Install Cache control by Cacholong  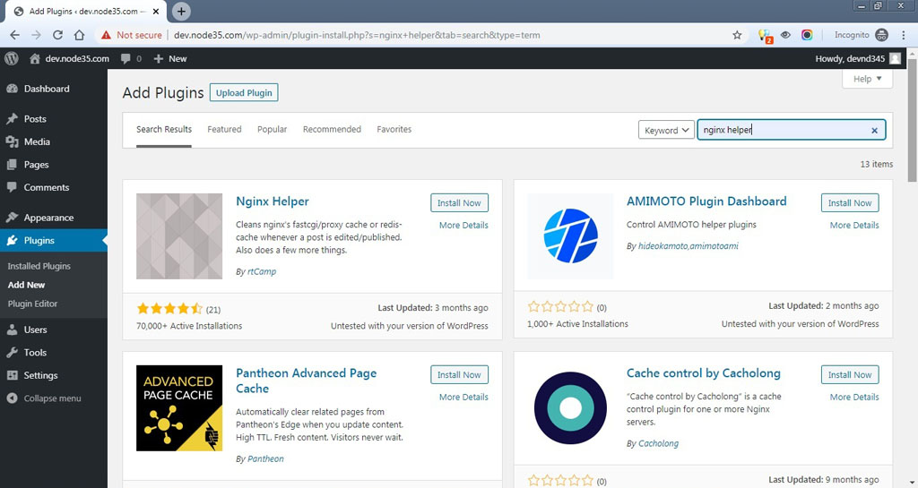pyautogui.click(x=850, y=374)
